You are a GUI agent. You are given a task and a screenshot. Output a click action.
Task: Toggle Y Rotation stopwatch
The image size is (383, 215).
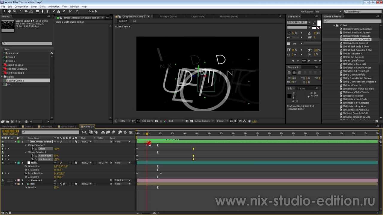[x=26, y=173]
